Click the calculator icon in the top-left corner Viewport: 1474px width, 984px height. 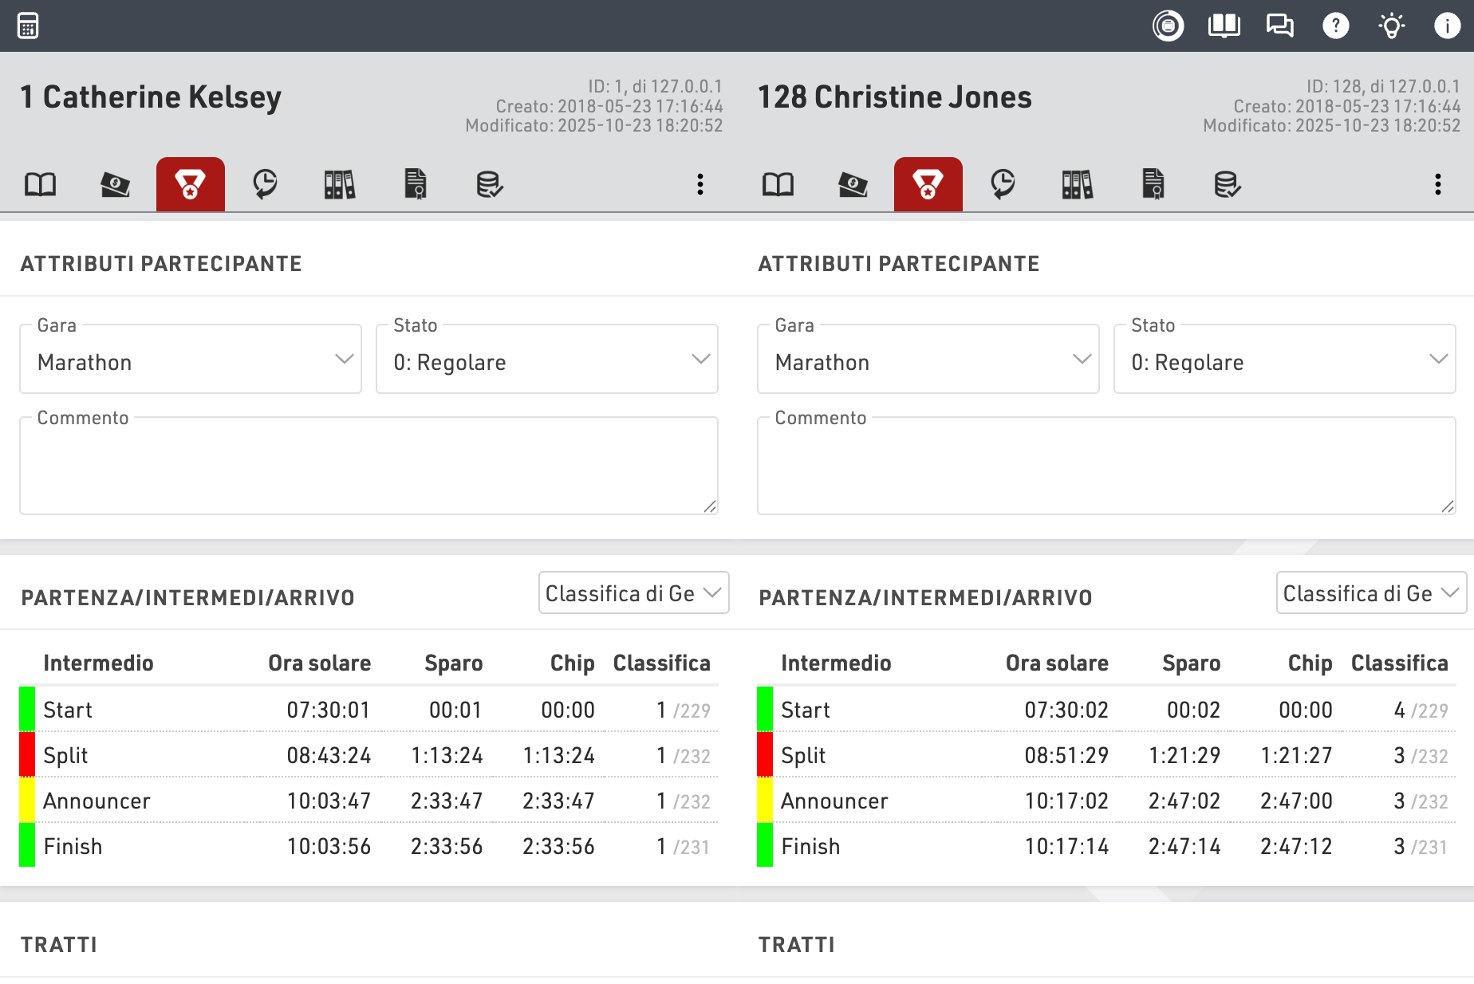pos(28,26)
